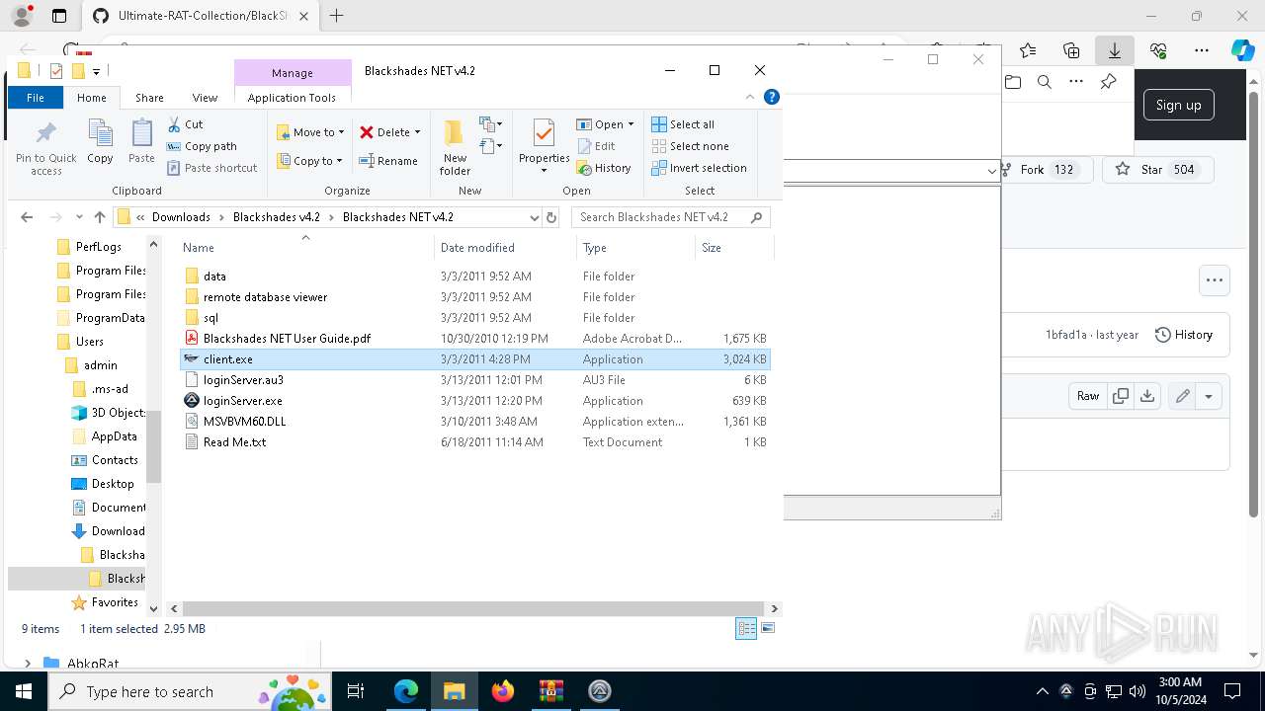Select the data folder

[x=474, y=276]
